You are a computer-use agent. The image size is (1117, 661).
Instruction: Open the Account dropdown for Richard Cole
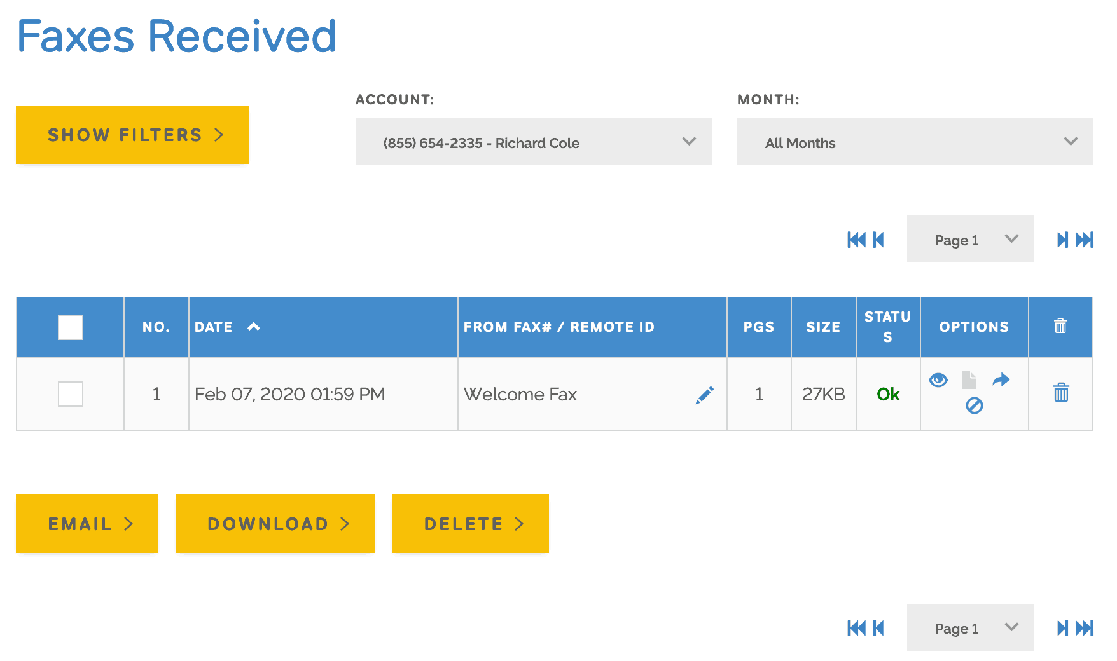pos(533,142)
